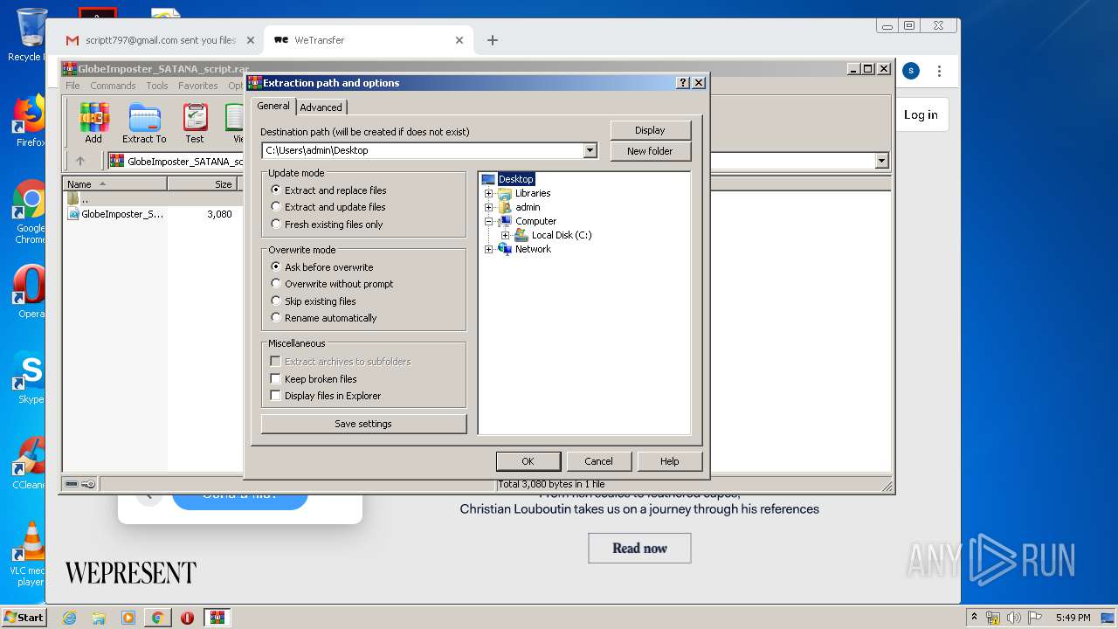Open the destination path dropdown

590,150
